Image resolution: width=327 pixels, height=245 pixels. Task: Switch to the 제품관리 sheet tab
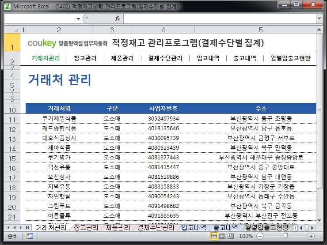click(118, 227)
